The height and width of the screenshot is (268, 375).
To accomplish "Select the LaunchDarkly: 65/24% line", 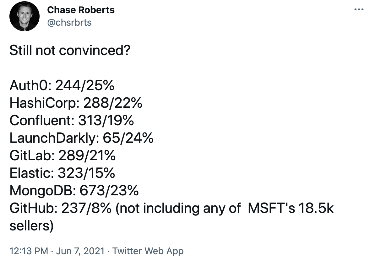I will [x=81, y=138].
